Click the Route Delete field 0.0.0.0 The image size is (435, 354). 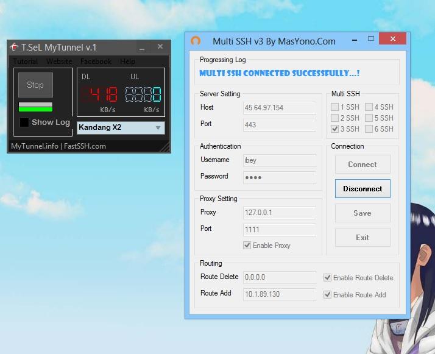[x=280, y=277]
